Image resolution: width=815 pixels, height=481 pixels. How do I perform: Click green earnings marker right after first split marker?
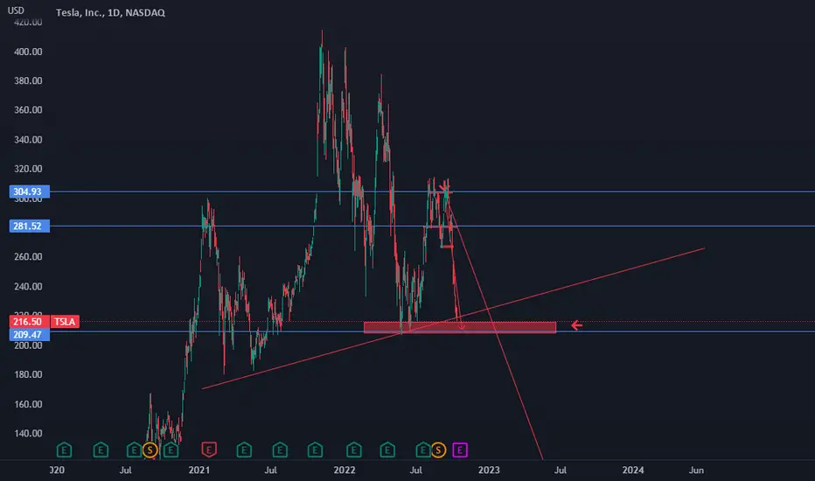coord(171,450)
